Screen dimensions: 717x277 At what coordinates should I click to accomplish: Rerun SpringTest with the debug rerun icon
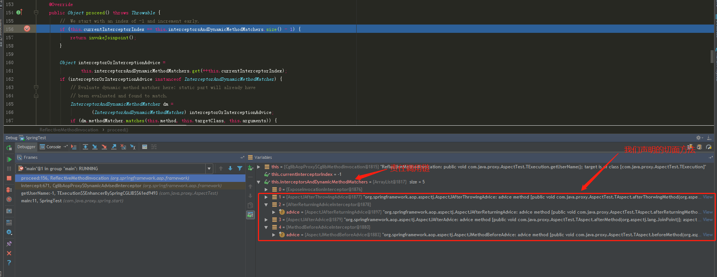(x=9, y=148)
